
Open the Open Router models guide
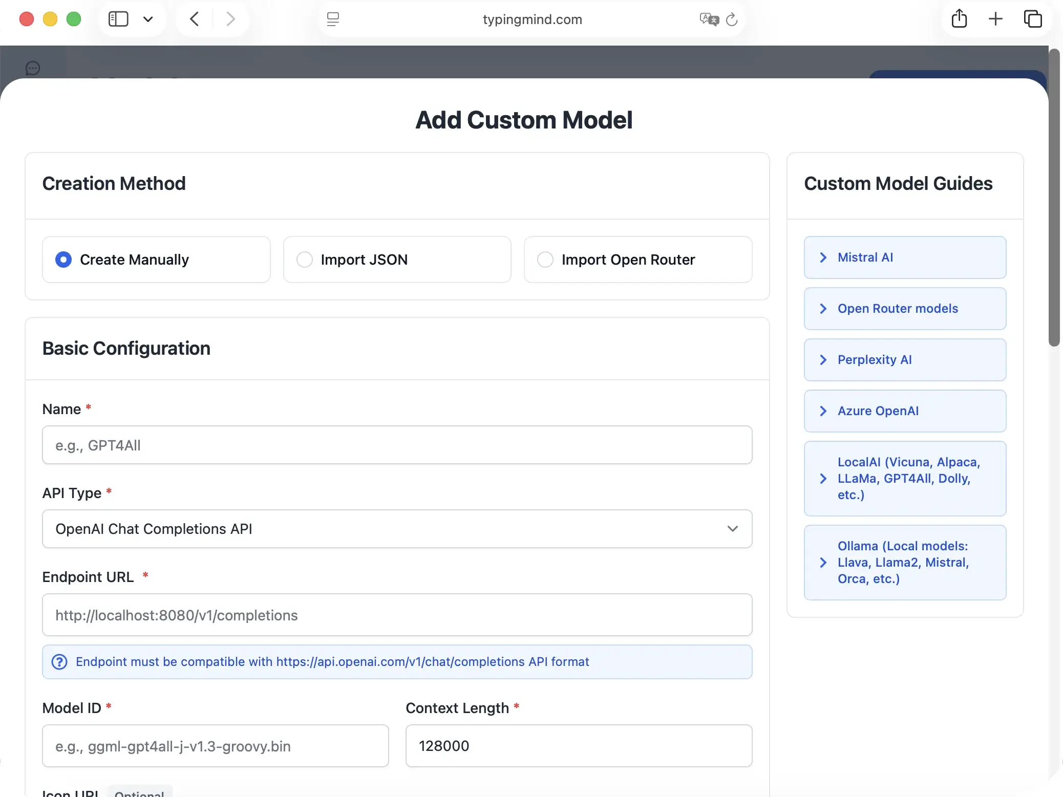pos(905,309)
